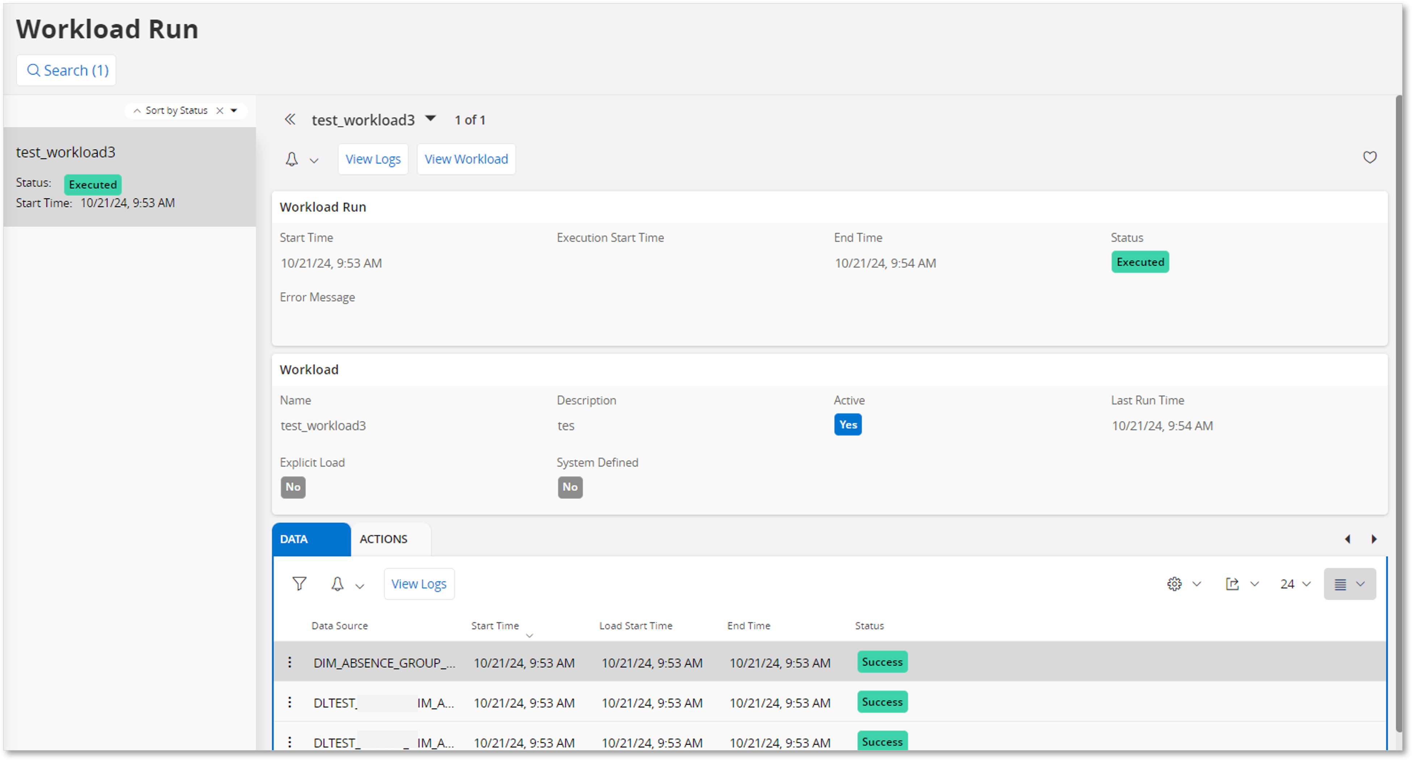Collapse the workload panel with the double-chevron icon

click(x=290, y=119)
